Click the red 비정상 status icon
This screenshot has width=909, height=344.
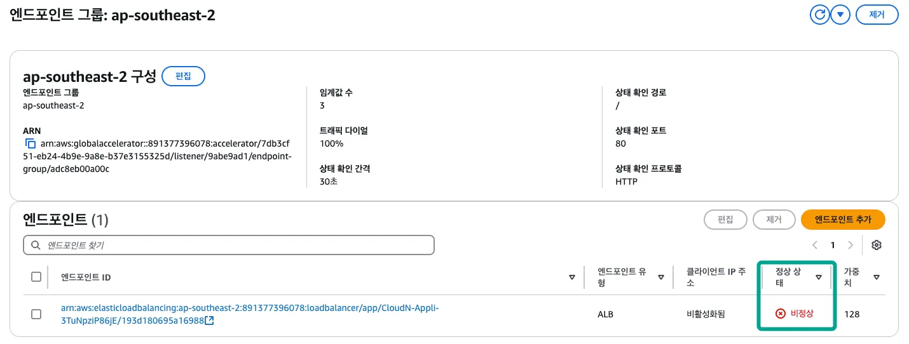coord(780,314)
